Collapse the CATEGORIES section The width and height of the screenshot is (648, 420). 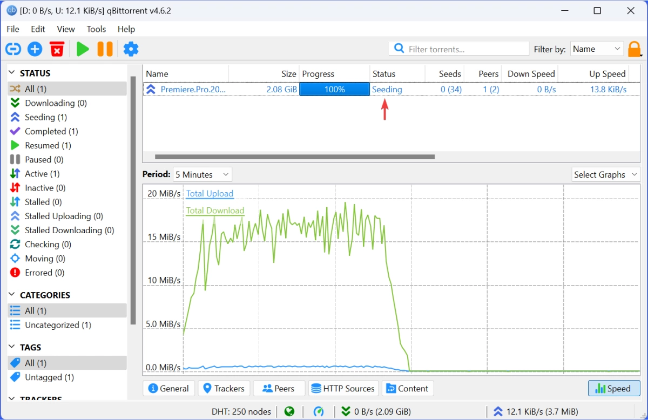point(12,295)
